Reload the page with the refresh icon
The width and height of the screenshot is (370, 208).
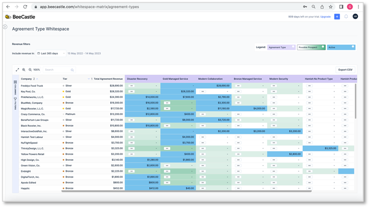tap(25, 7)
